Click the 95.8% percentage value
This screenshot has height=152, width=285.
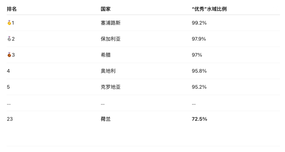click(x=199, y=71)
